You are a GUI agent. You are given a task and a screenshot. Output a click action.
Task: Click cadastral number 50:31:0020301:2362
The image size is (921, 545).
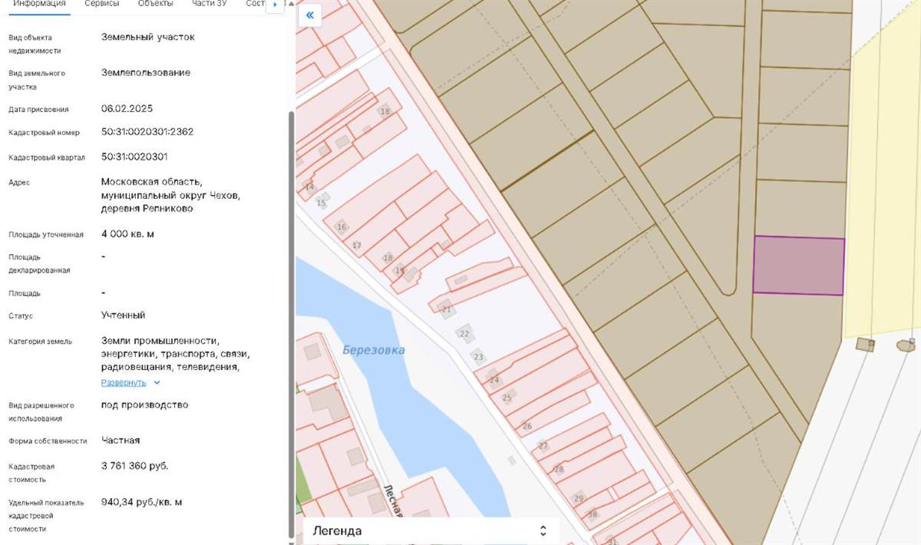147,132
